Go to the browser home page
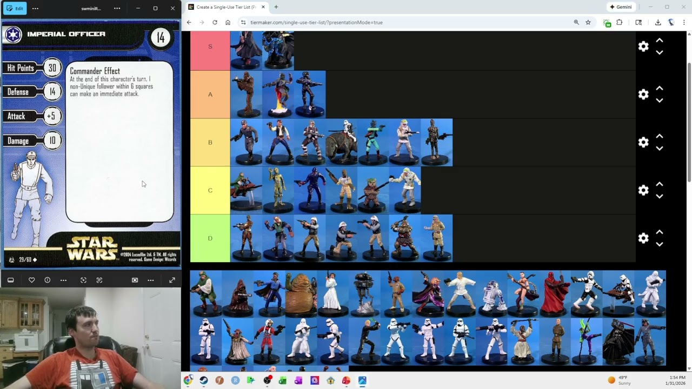 (228, 22)
